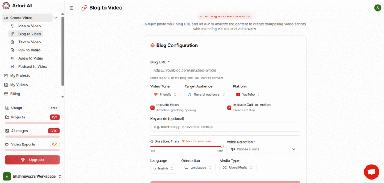Viewport: 384px width, 183px height.
Task: Click the Video Exports camera icon
Action: pyautogui.click(x=7, y=144)
